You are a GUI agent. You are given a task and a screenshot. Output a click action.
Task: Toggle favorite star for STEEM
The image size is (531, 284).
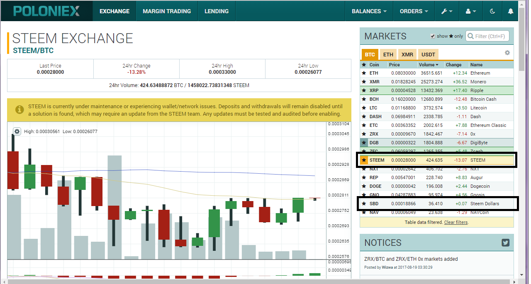click(x=364, y=160)
